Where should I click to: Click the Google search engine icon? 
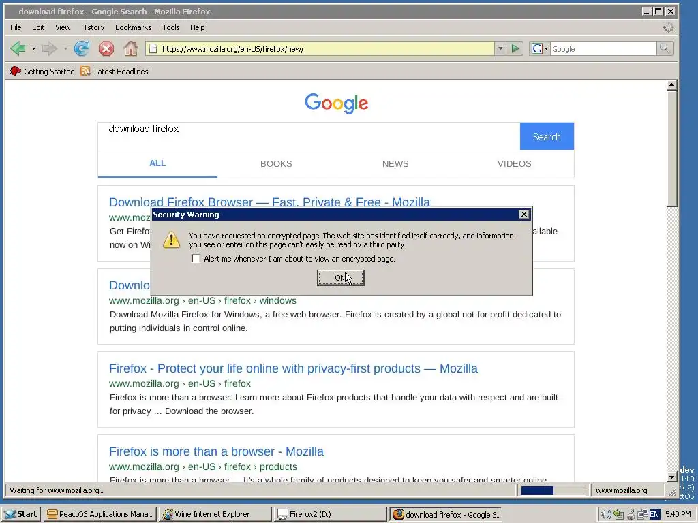(537, 48)
